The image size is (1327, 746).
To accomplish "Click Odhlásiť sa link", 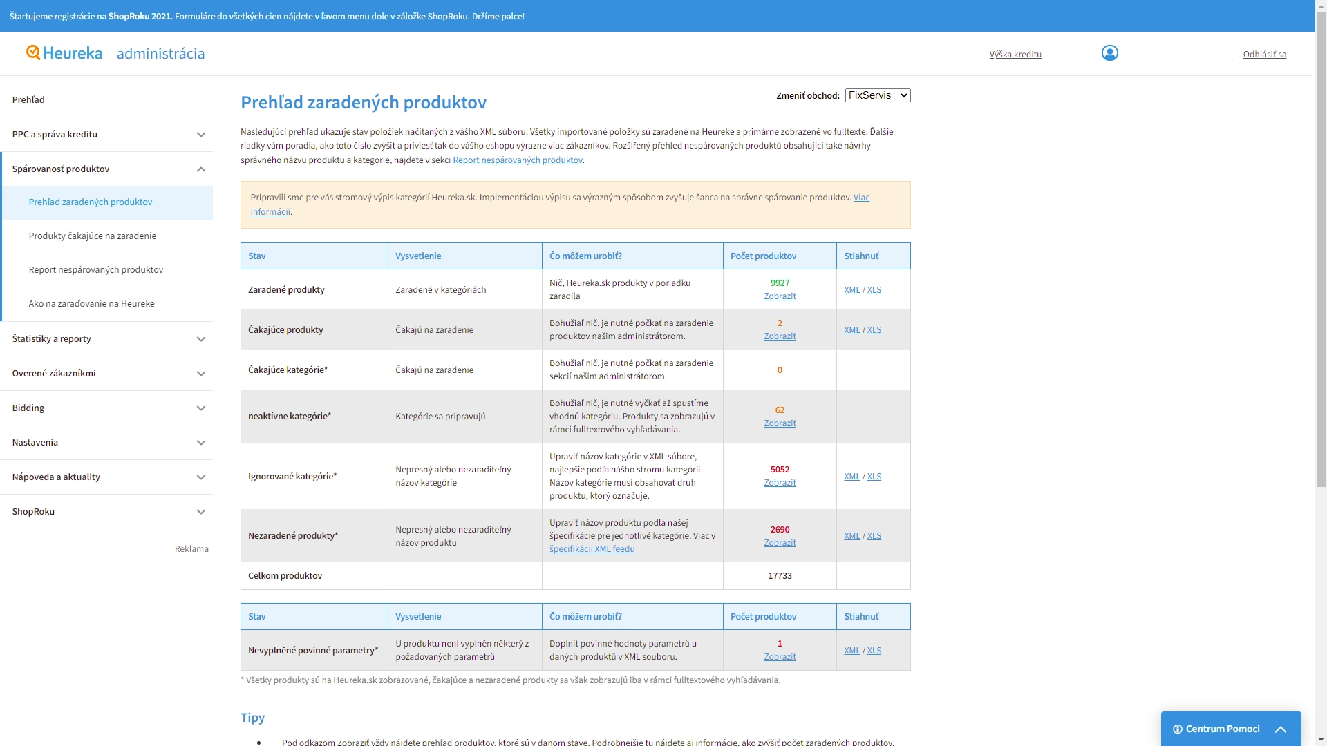I will coord(1265,54).
